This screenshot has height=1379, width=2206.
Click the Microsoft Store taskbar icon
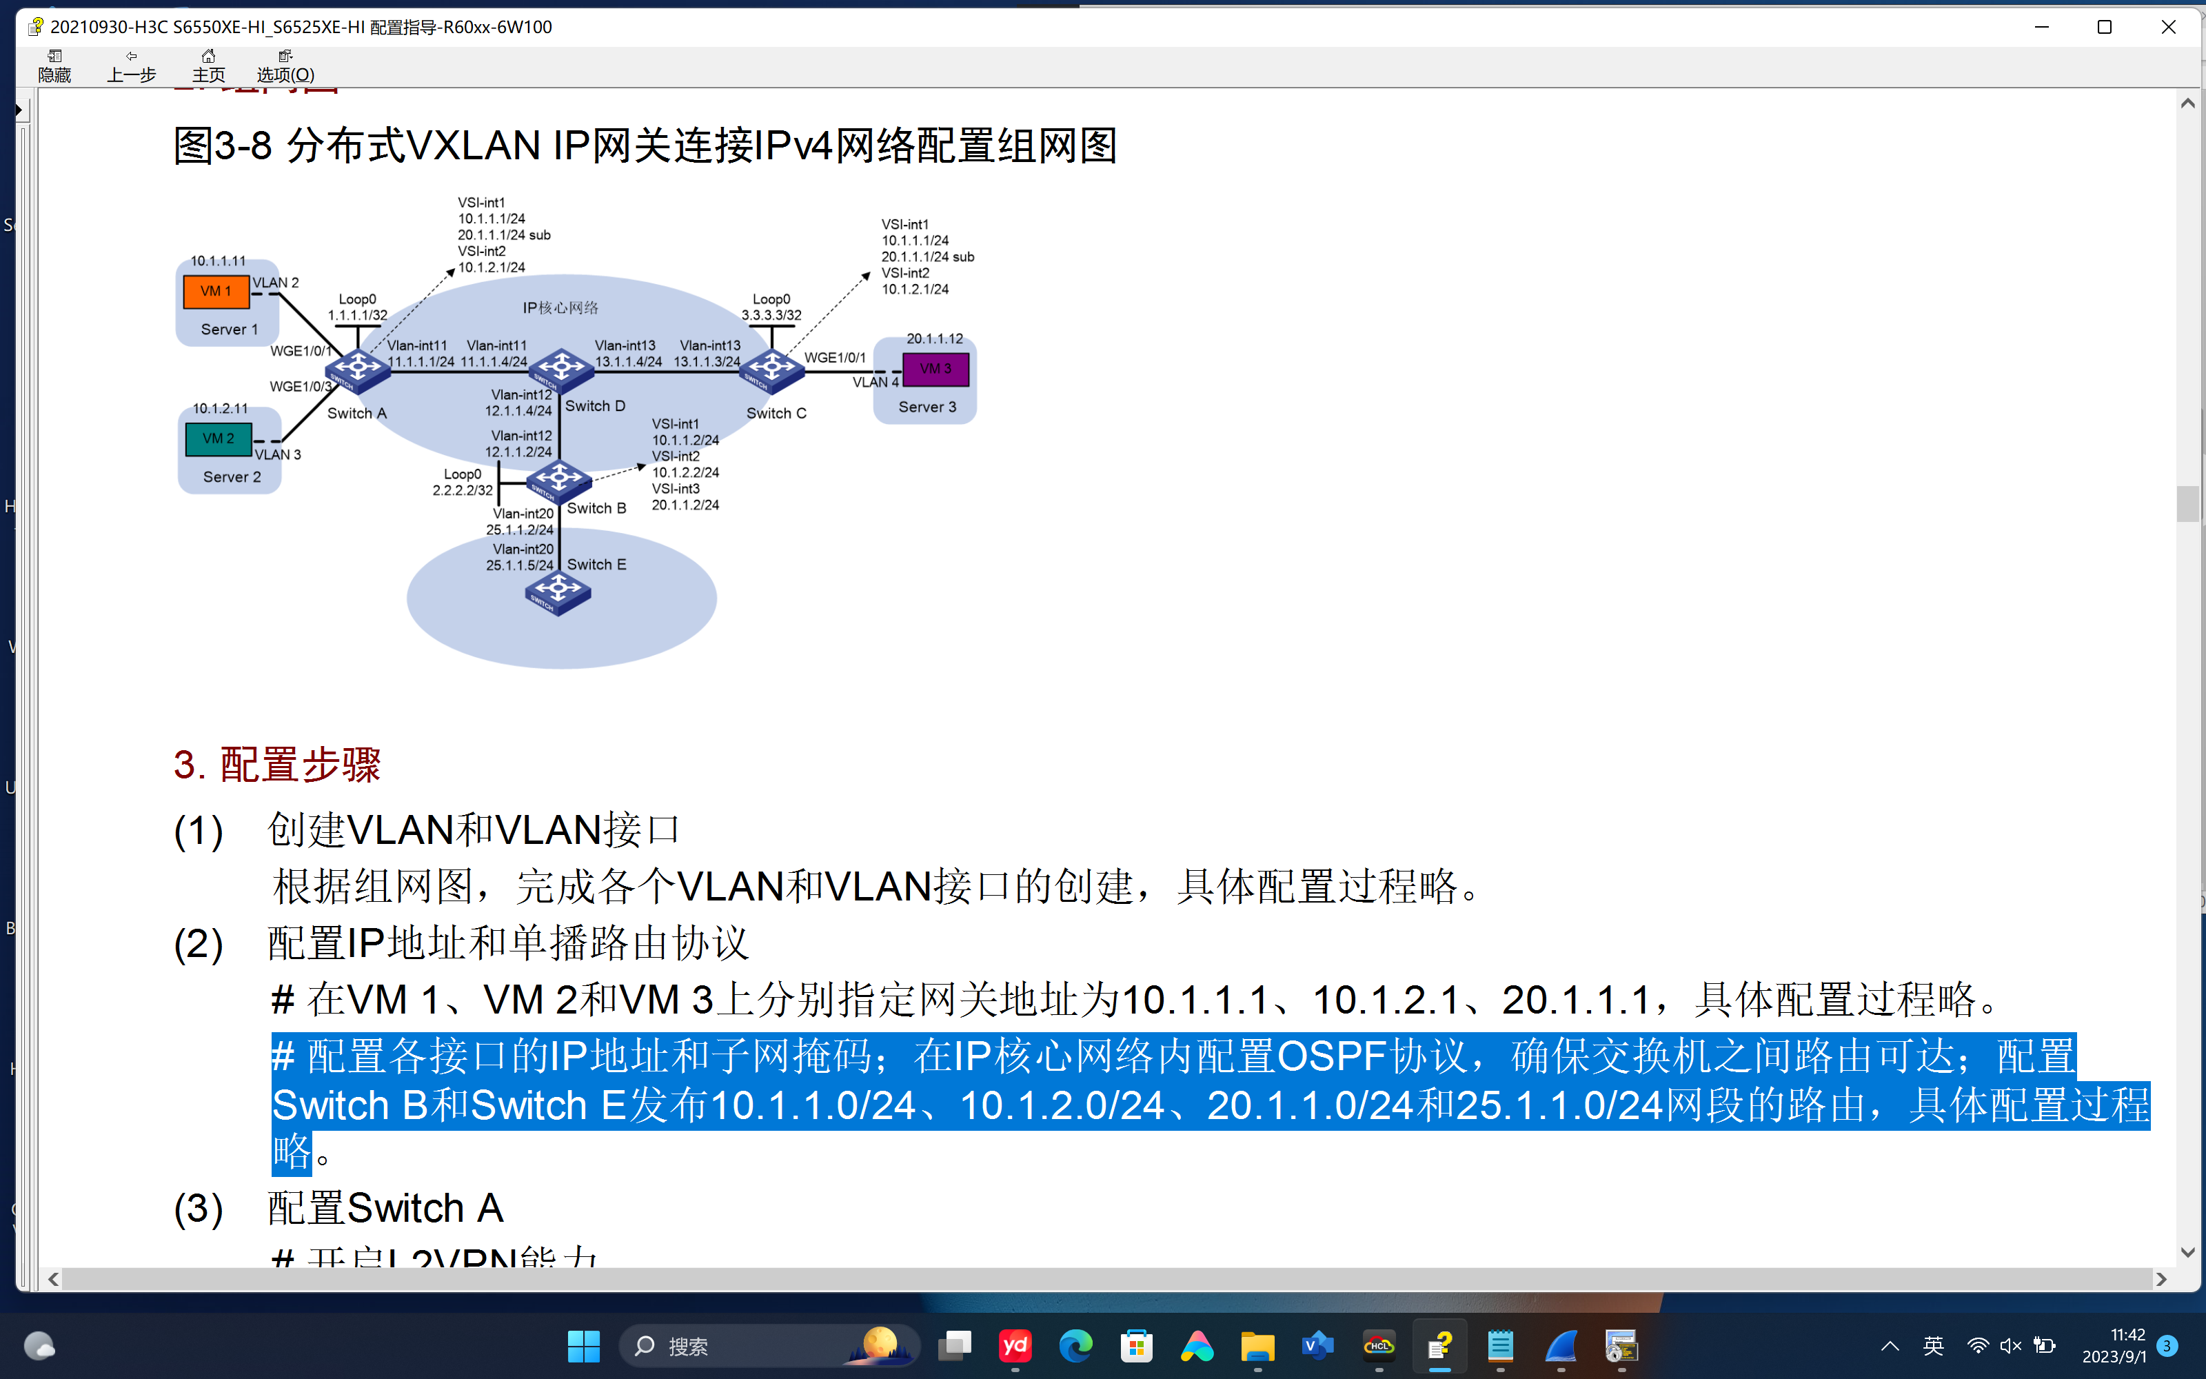pos(1136,1346)
